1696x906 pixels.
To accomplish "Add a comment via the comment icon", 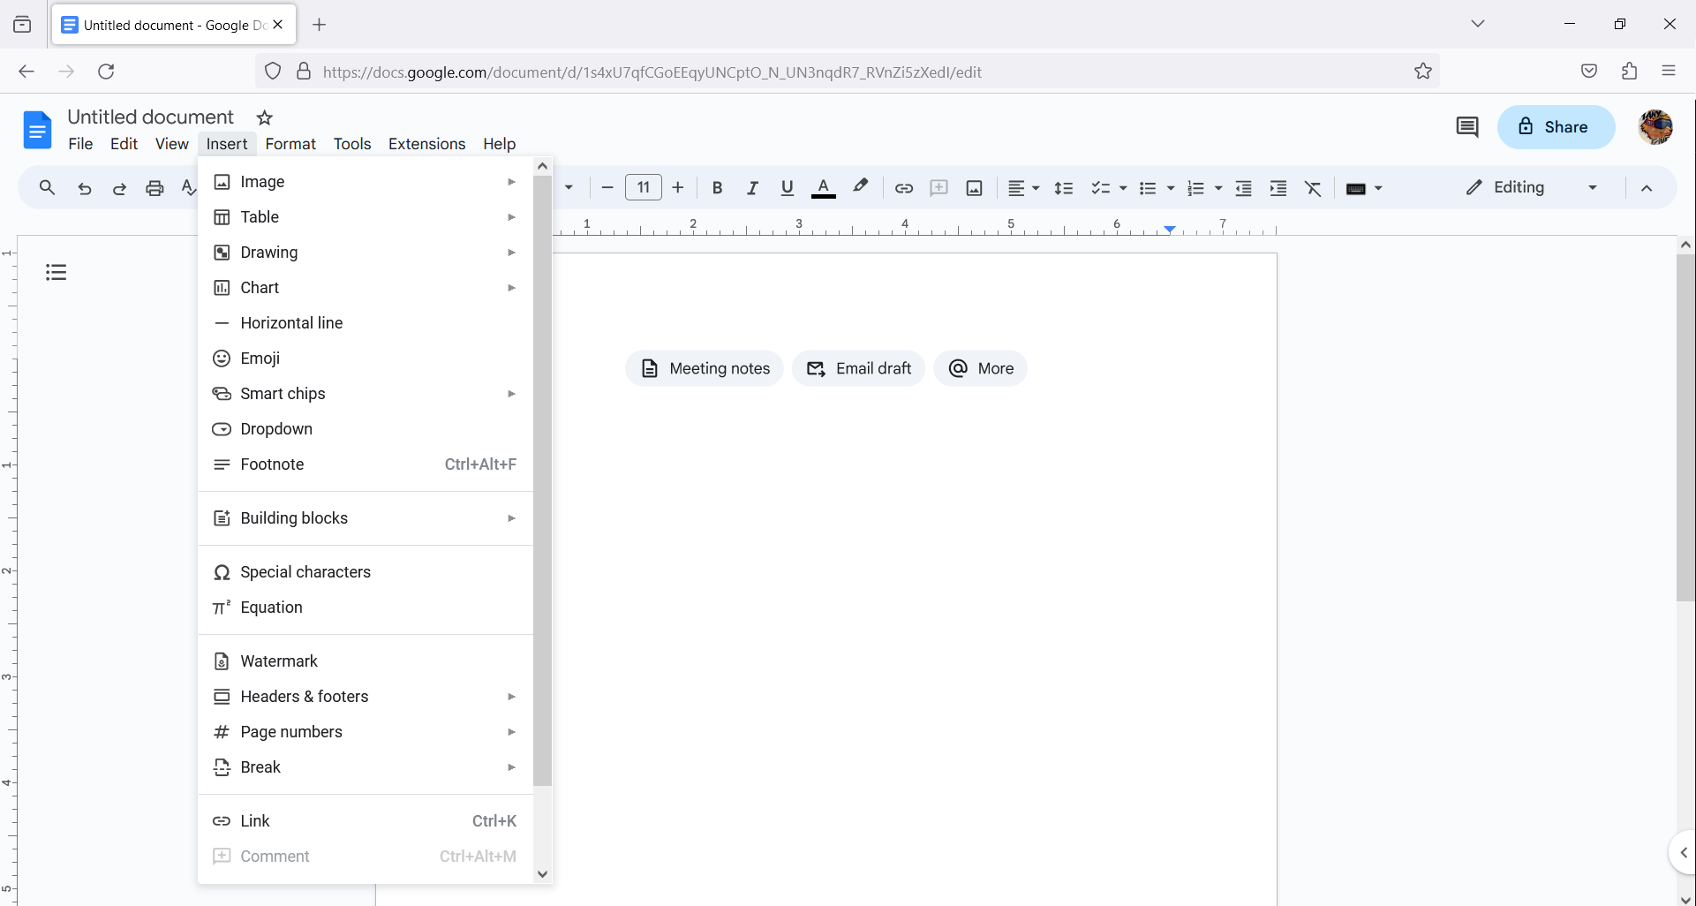I will pyautogui.click(x=938, y=187).
